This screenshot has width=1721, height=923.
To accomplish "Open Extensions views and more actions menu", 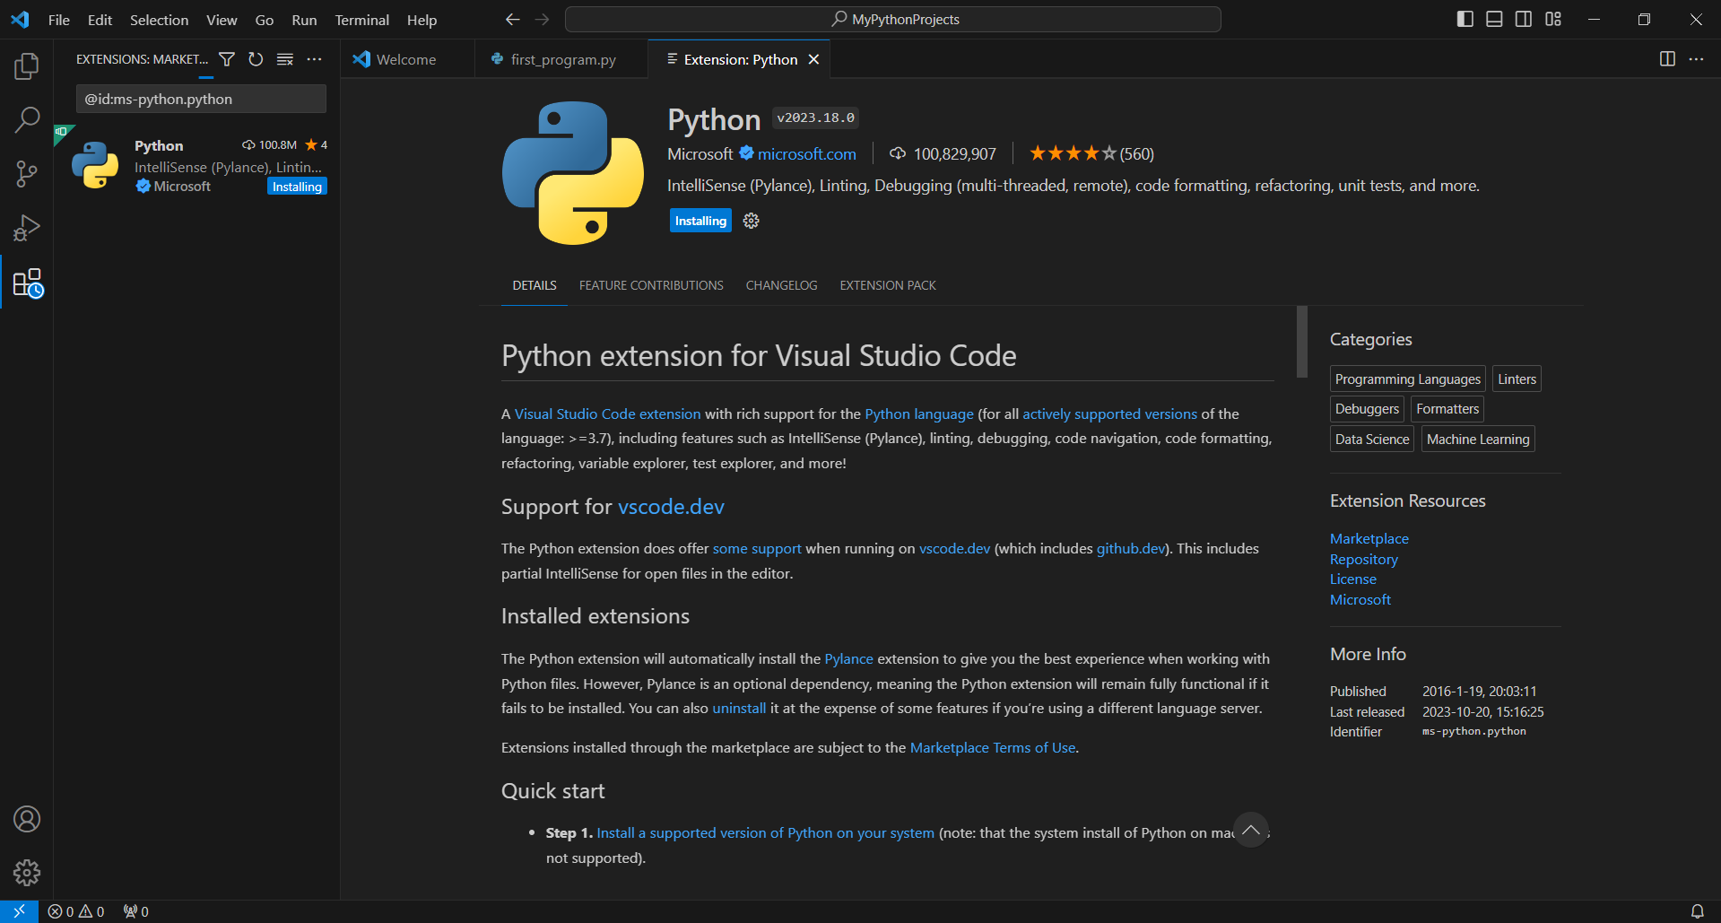I will (x=314, y=59).
